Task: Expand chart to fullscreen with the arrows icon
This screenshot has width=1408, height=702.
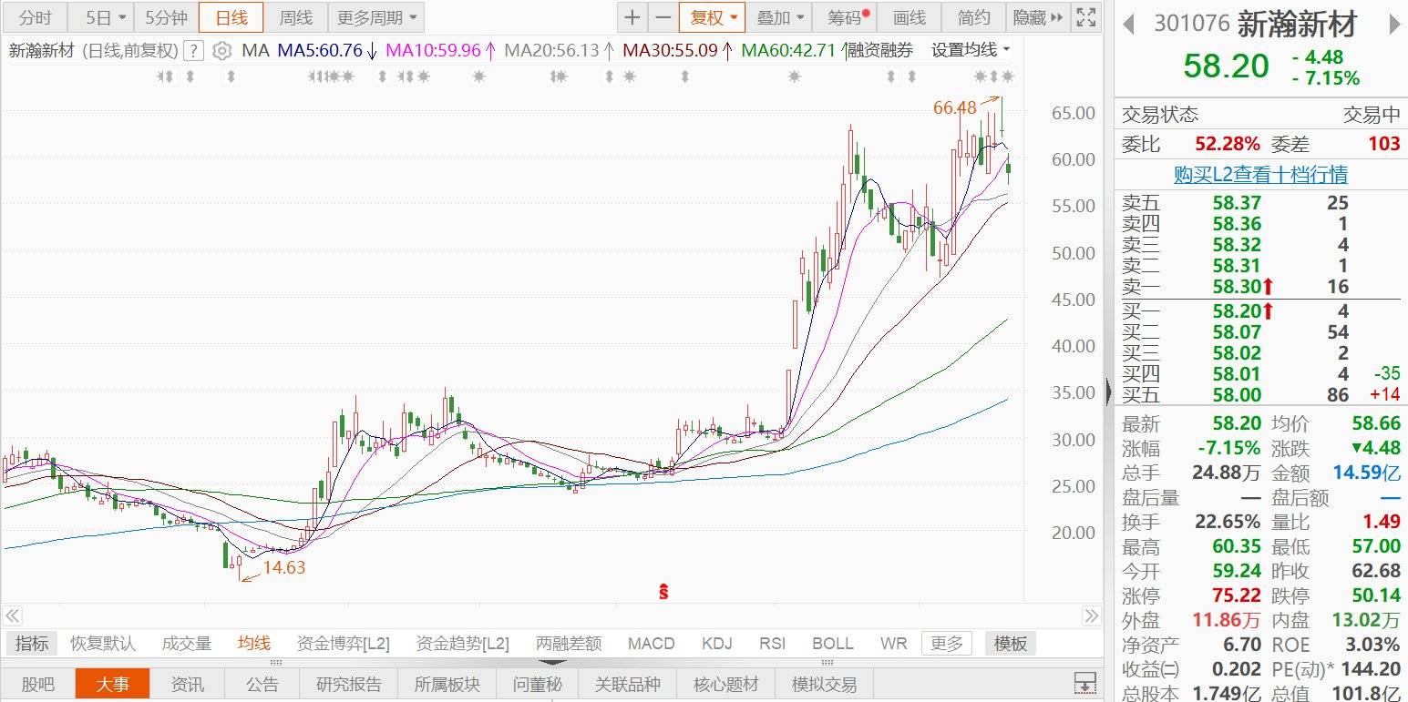Action: tap(1085, 16)
